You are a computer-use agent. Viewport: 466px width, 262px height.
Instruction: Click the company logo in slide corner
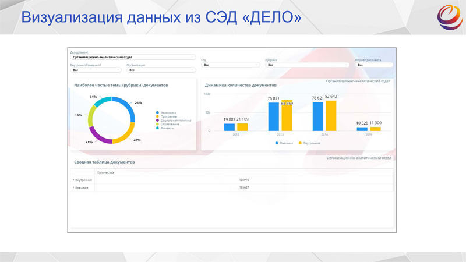[450, 17]
